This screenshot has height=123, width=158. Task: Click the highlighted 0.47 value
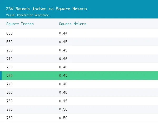[63, 75]
